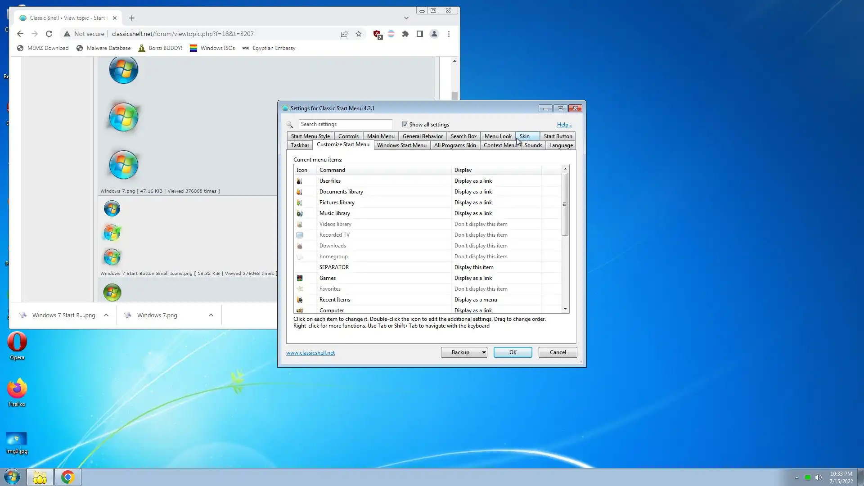Viewport: 864px width, 486px height.
Task: Expand options for the Windows 7.png download
Action: coord(211,315)
